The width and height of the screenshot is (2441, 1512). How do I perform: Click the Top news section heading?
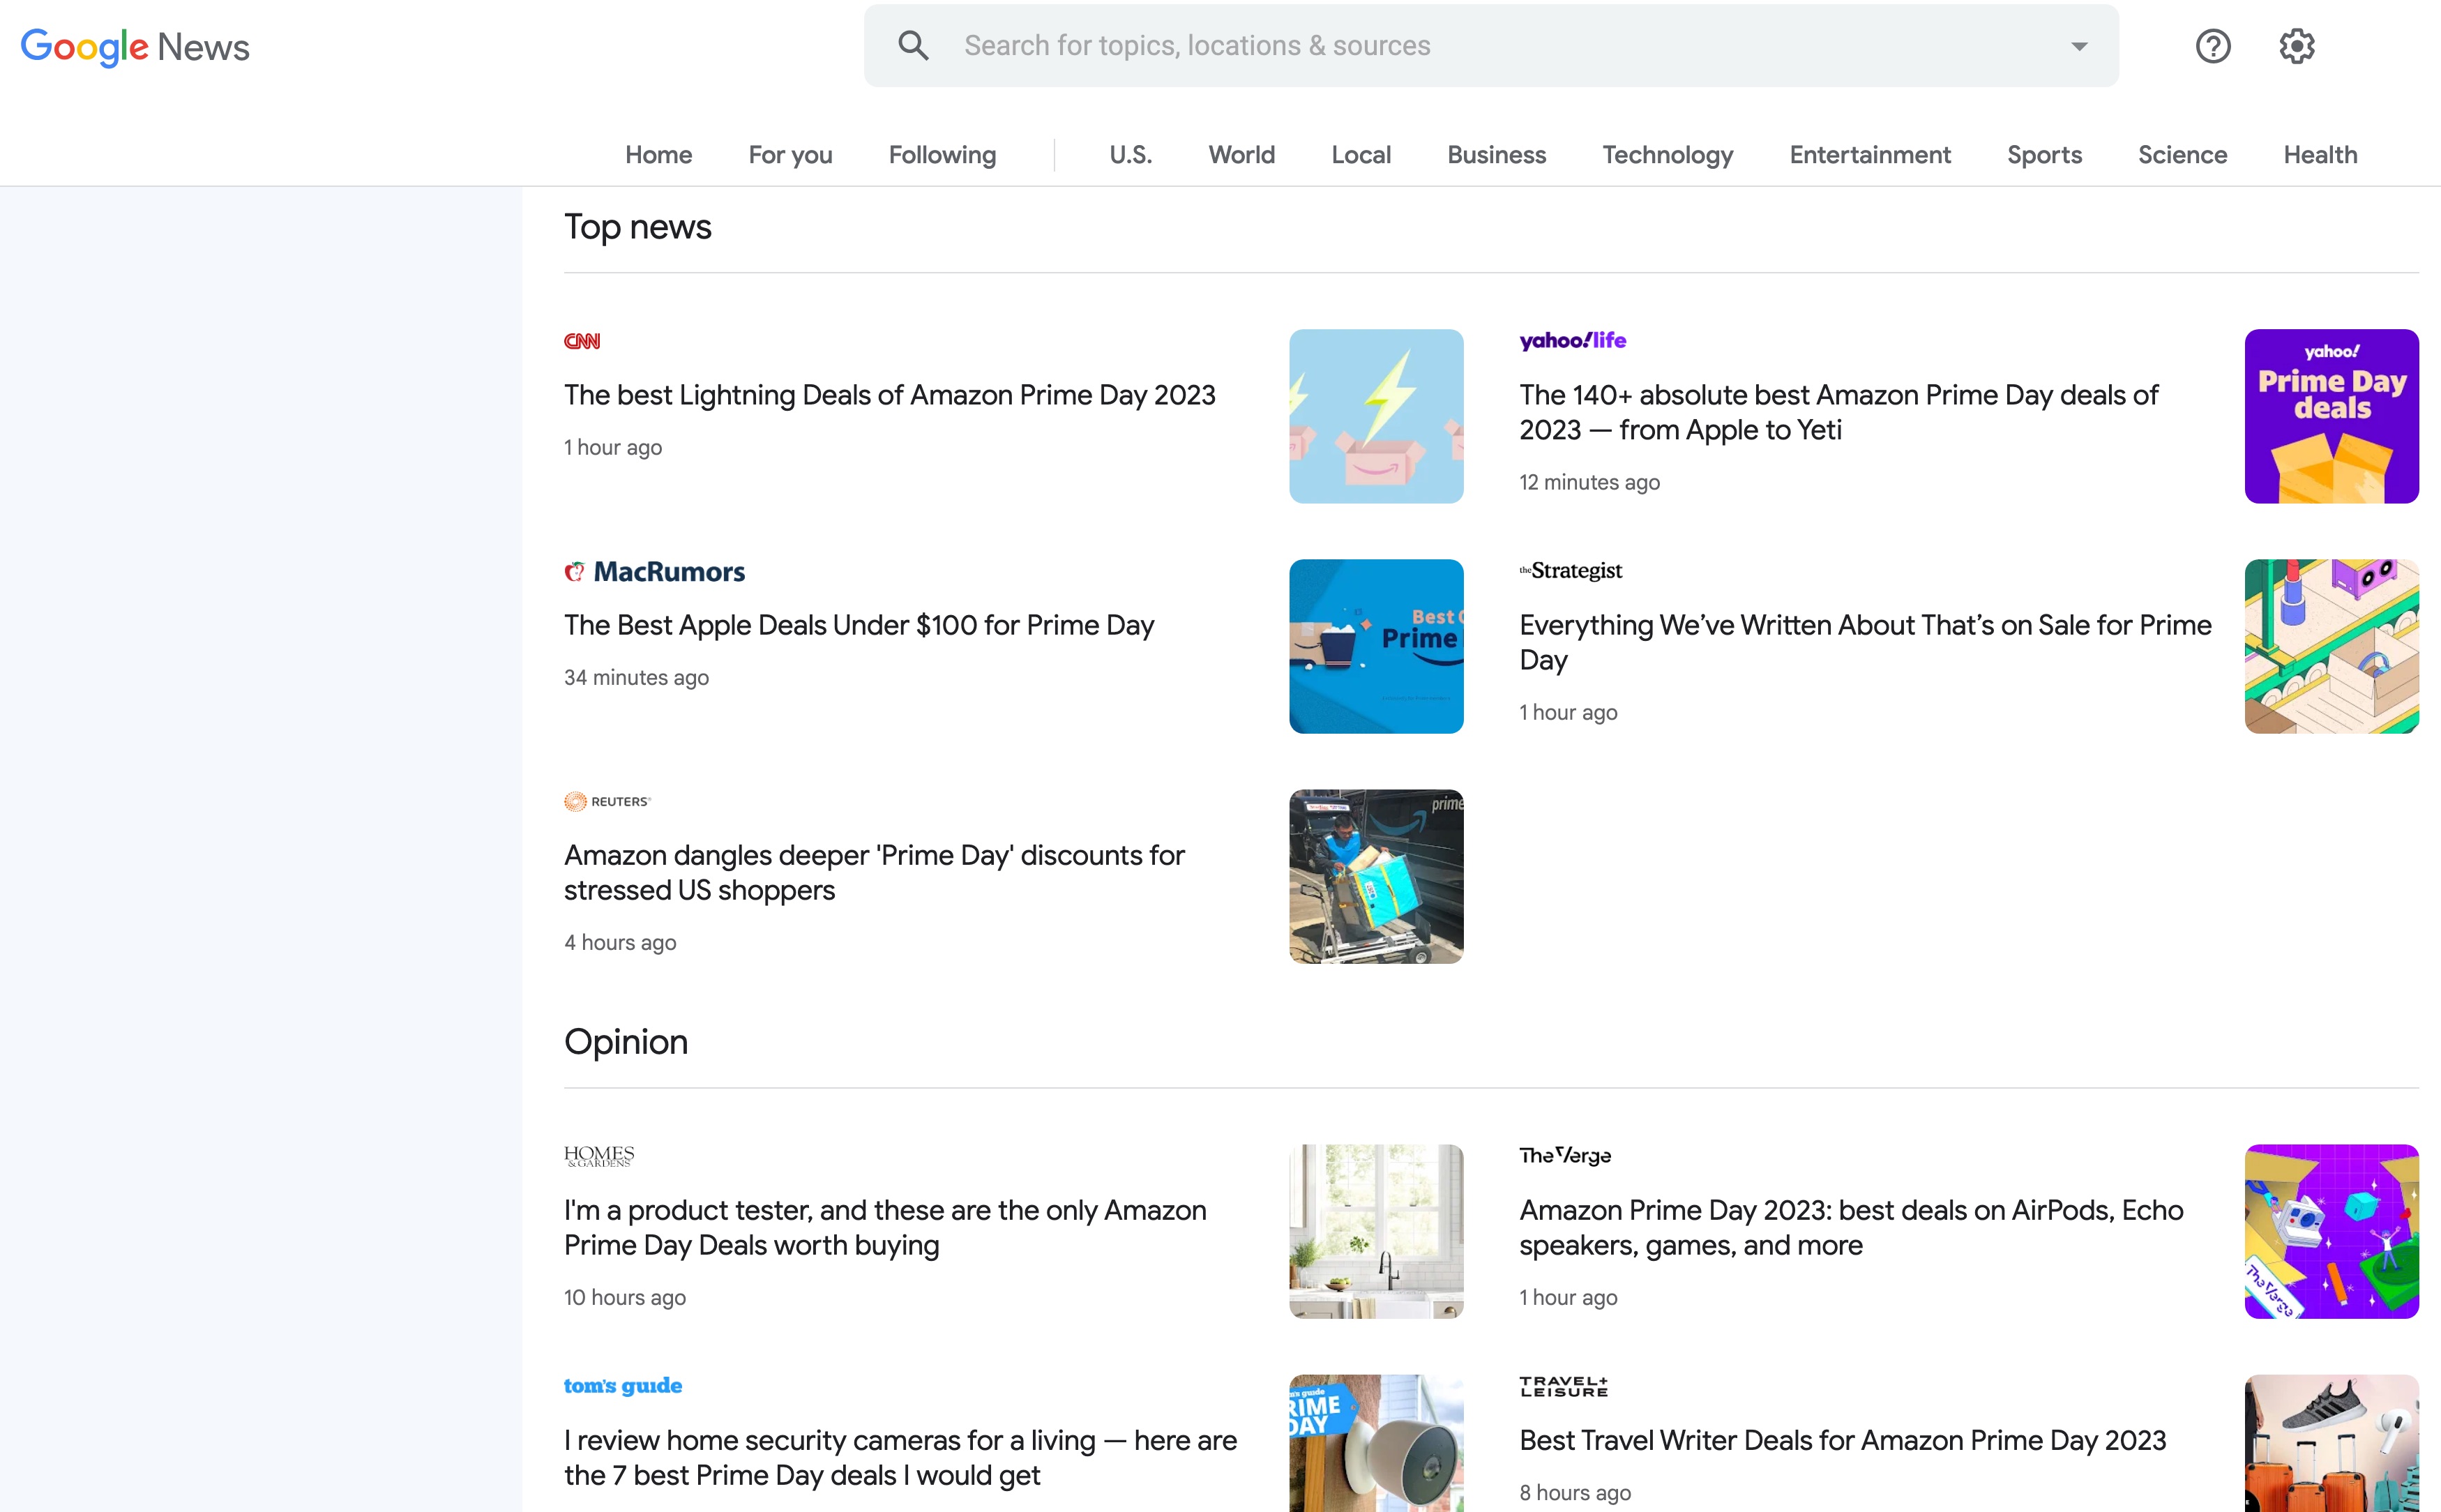[x=638, y=227]
